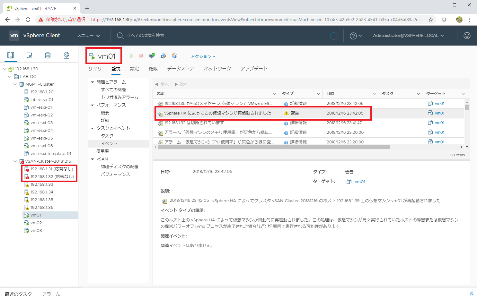The width and height of the screenshot is (477, 299).
Task: Collapse the タスクとイベント section
Action: [93, 128]
